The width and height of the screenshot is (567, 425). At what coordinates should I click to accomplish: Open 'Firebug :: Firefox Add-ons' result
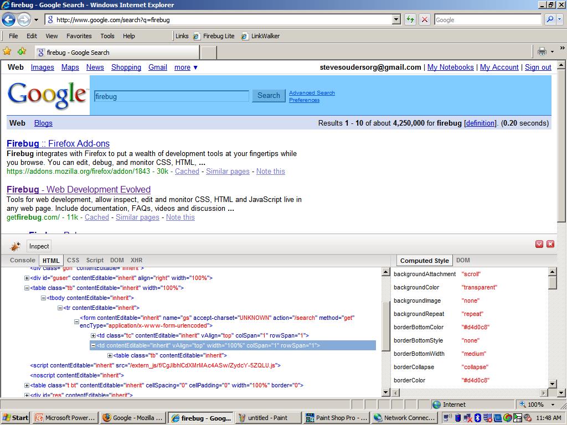tap(58, 143)
